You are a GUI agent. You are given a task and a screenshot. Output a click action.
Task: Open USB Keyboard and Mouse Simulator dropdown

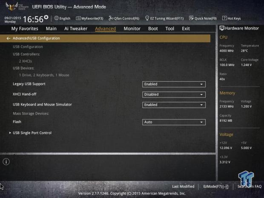pos(174,105)
